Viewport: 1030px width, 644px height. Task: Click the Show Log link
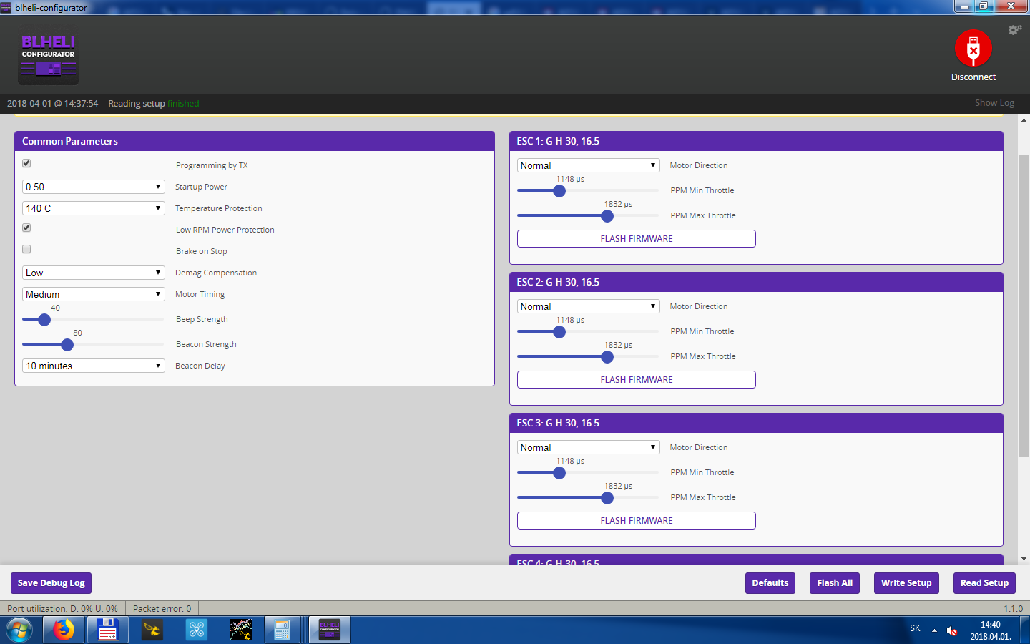pyautogui.click(x=994, y=103)
